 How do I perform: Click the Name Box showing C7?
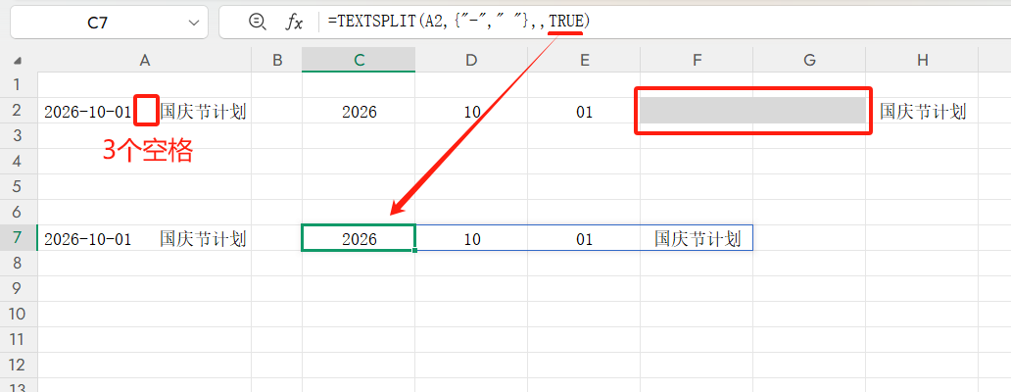(x=109, y=23)
